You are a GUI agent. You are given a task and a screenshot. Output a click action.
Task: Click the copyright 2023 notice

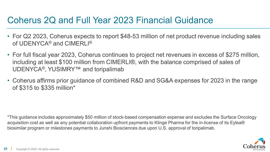click(38, 149)
